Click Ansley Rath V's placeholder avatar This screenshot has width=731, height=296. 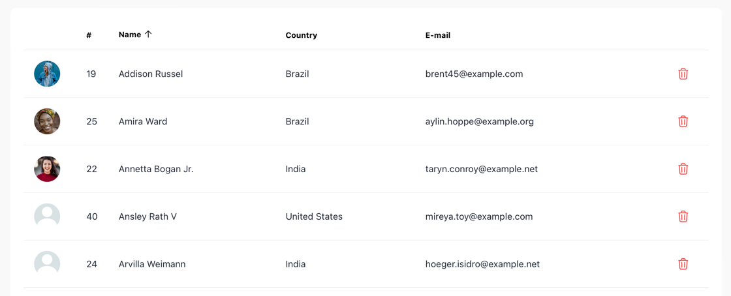pyautogui.click(x=47, y=216)
